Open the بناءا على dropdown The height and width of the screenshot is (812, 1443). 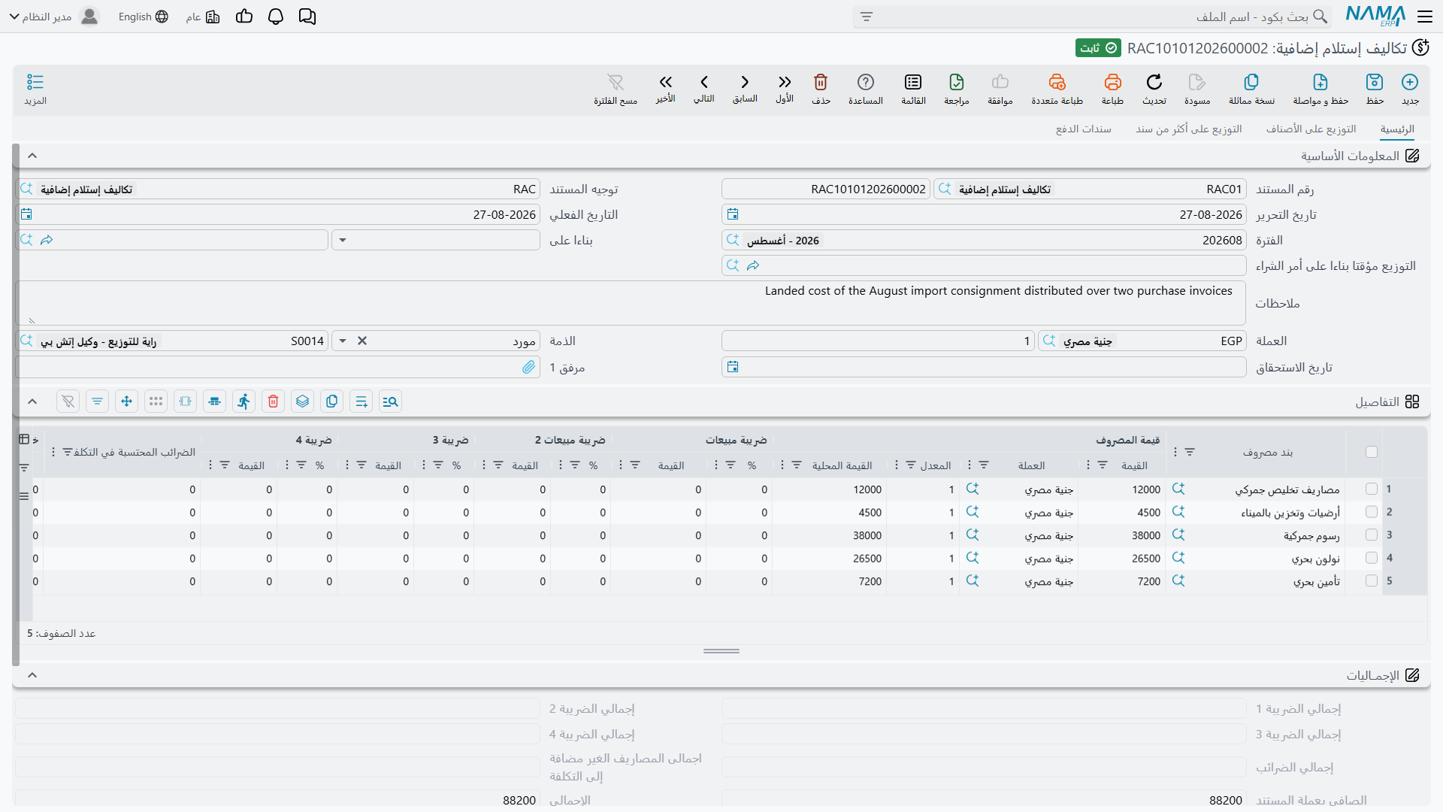pyautogui.click(x=343, y=241)
